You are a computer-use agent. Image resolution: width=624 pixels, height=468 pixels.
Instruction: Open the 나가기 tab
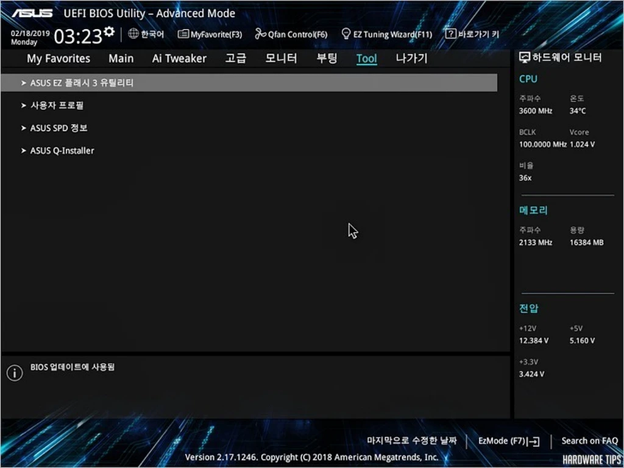click(x=411, y=58)
